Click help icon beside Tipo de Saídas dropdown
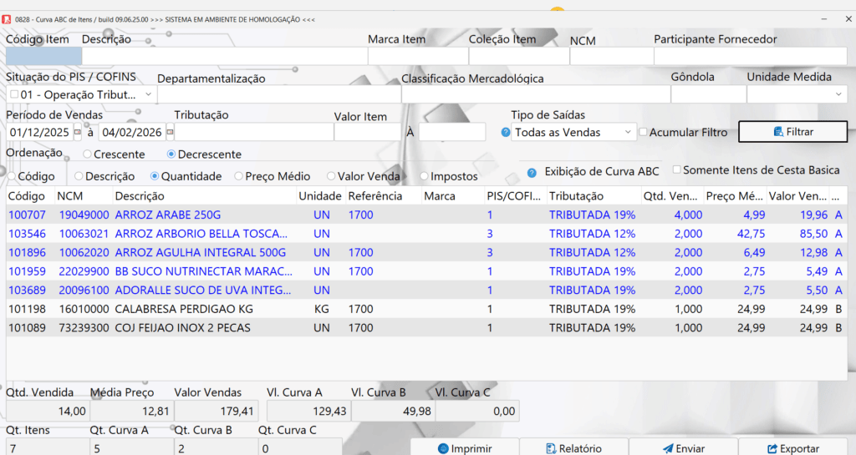The image size is (856, 455). click(x=506, y=132)
